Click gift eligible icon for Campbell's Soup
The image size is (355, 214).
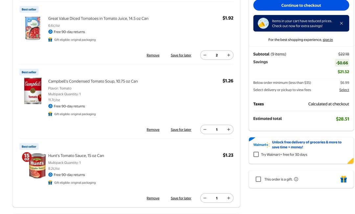tap(50, 114)
